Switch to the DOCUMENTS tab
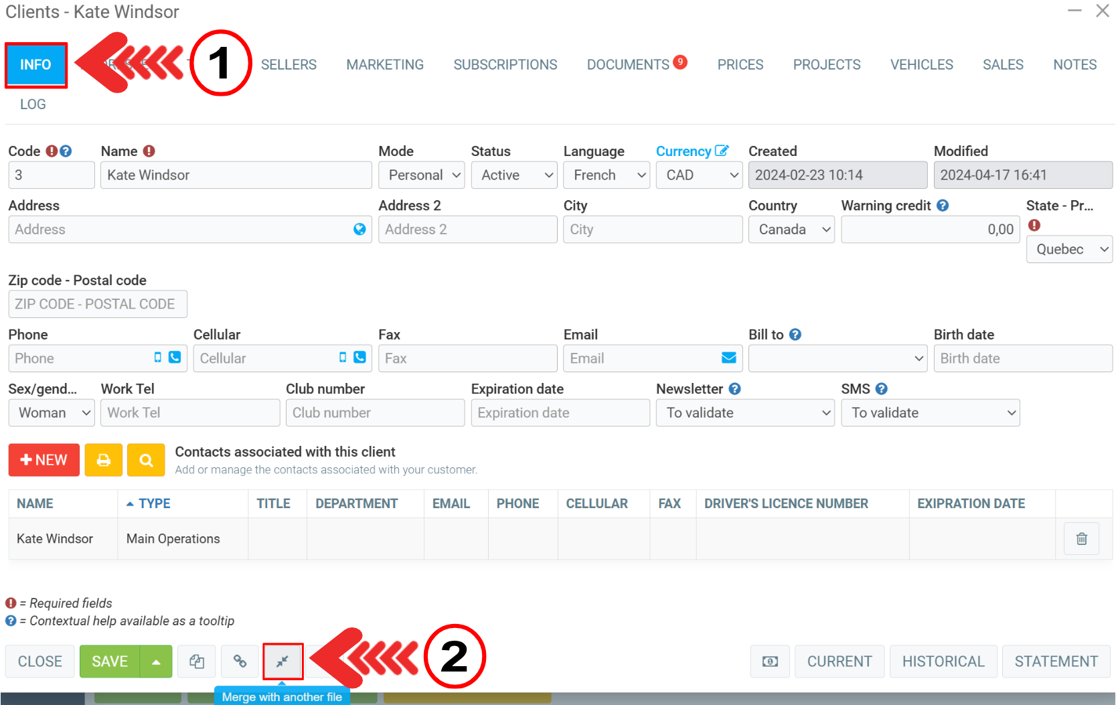 coord(628,65)
